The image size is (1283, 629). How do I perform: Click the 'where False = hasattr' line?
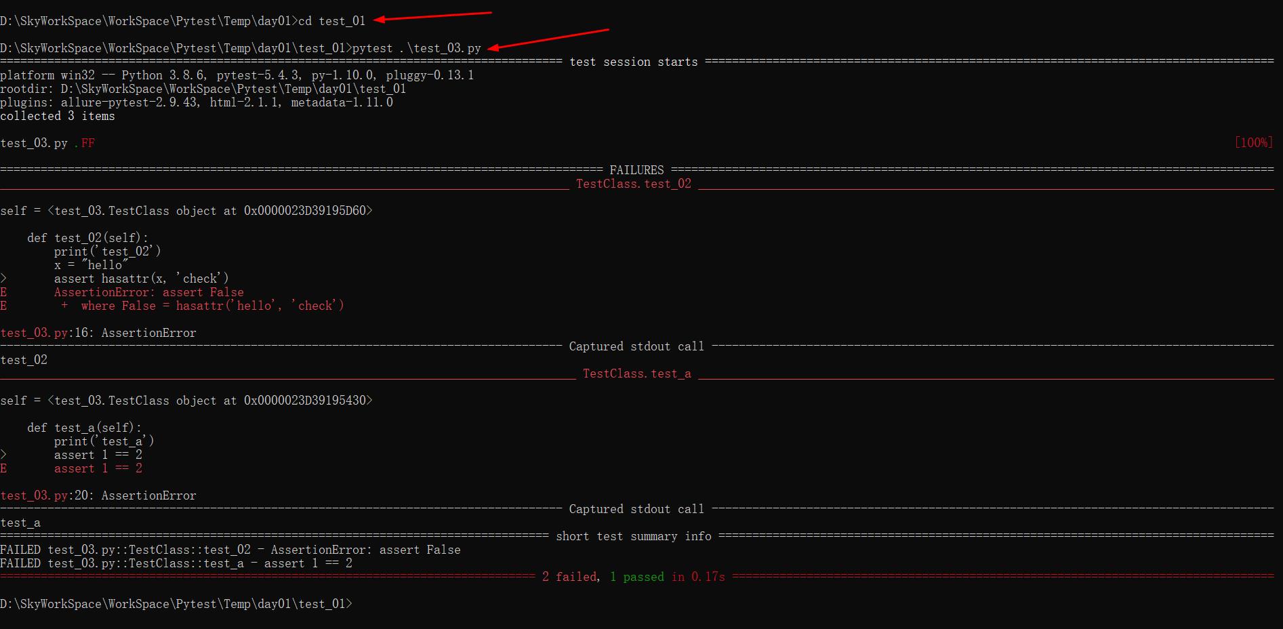click(x=203, y=306)
